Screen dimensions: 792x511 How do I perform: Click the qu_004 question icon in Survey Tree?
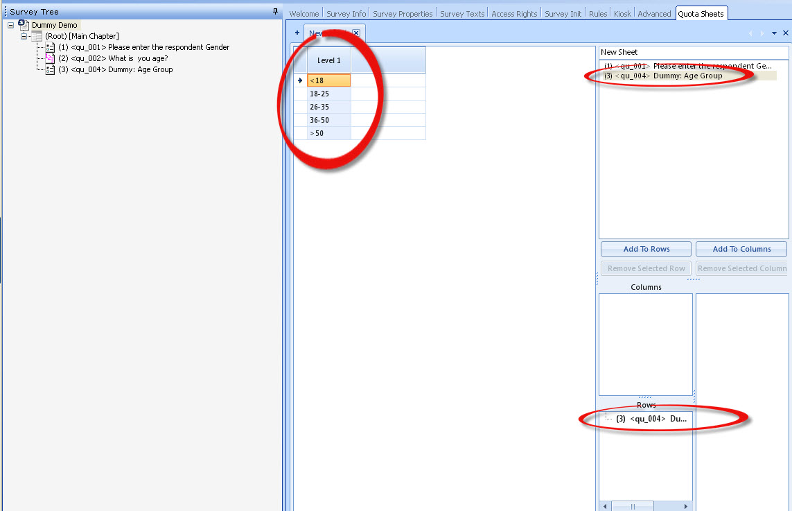click(x=50, y=69)
